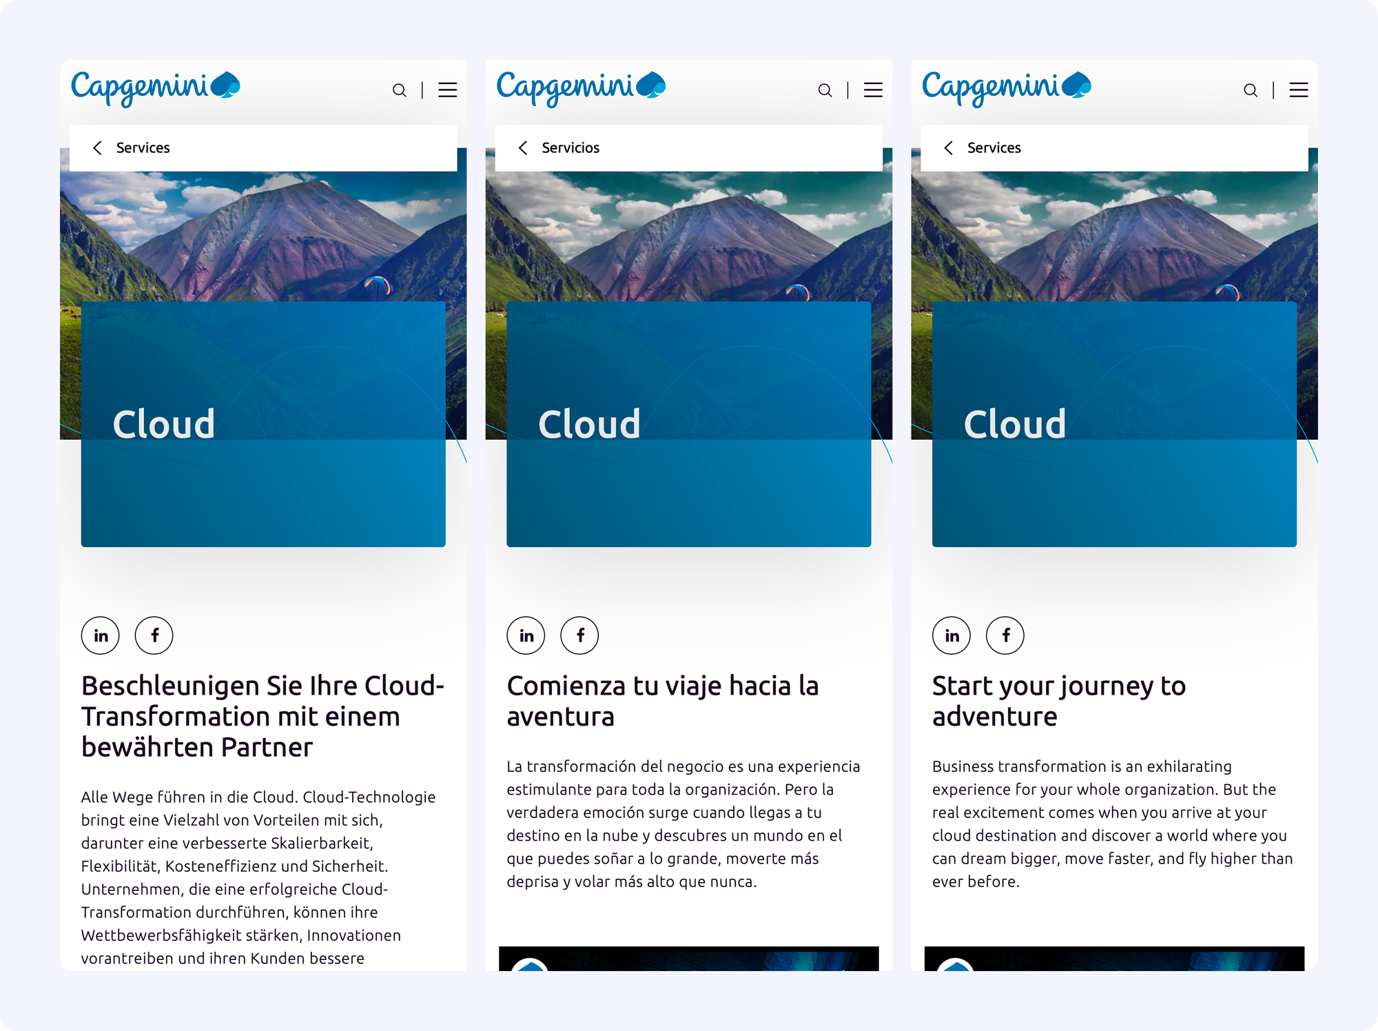This screenshot has width=1378, height=1031.
Task: Click the blue Cloud banner on the English page
Action: tap(1114, 424)
